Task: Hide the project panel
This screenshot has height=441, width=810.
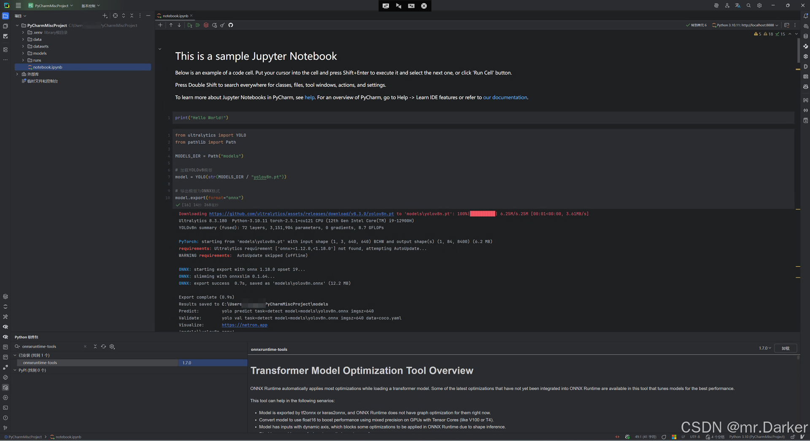Action: click(148, 16)
